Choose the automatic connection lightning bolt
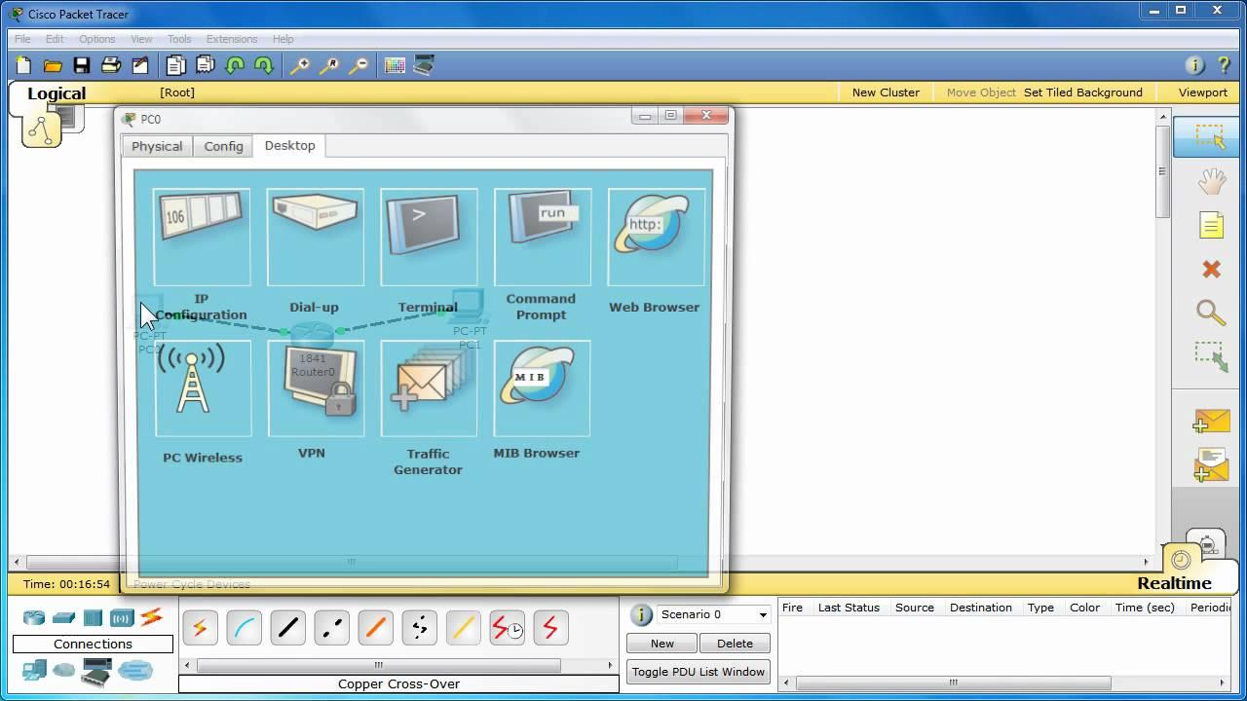The image size is (1247, 701). [200, 627]
